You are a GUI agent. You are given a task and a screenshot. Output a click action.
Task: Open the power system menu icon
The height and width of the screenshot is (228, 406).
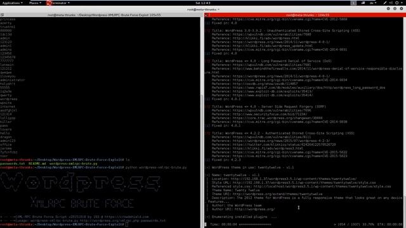point(398,3)
